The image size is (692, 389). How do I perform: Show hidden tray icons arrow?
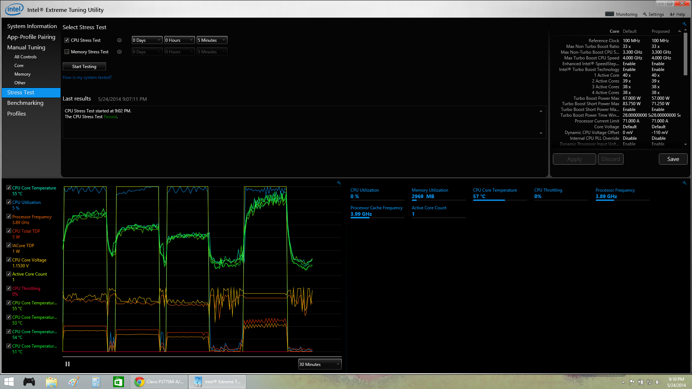click(x=623, y=382)
